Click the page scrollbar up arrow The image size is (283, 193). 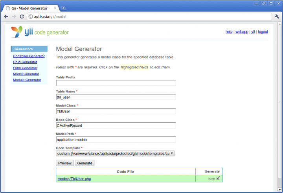279,24
